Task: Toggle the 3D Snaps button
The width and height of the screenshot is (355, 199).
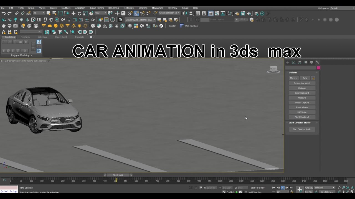Action: (130, 13)
